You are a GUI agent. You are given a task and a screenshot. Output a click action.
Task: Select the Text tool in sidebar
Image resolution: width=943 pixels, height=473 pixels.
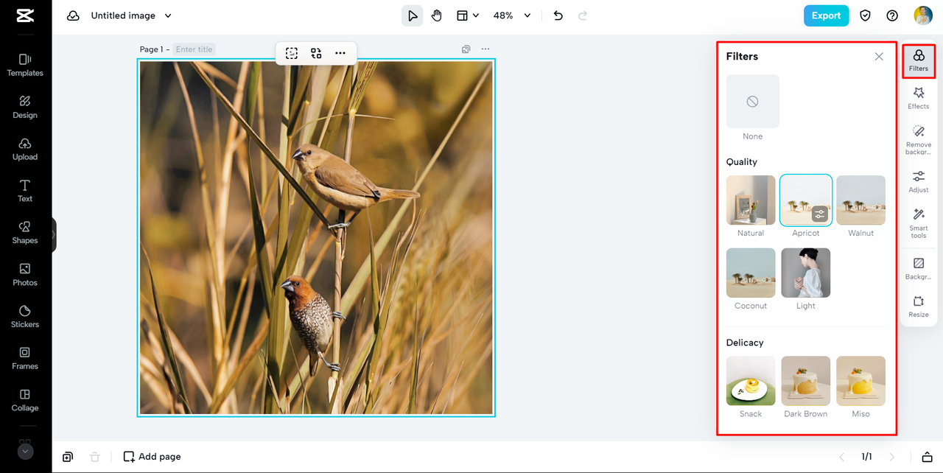coord(25,191)
